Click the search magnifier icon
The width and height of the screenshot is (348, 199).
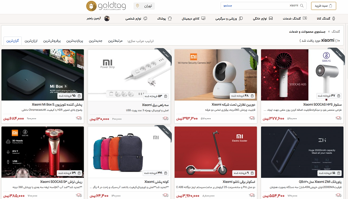(x=302, y=6)
